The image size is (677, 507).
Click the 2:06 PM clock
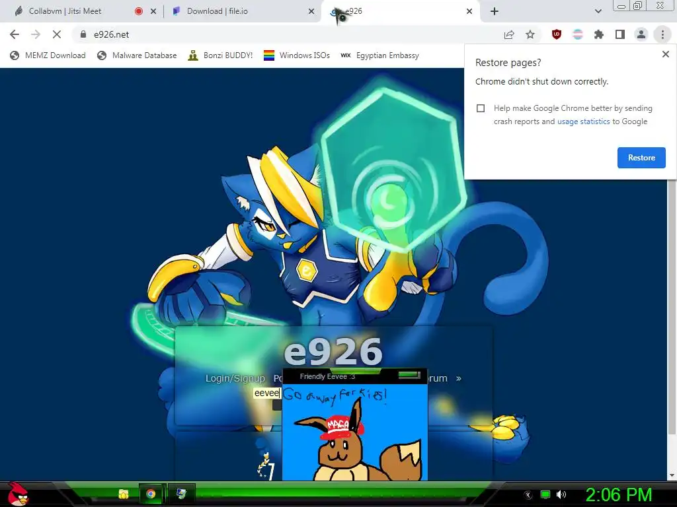618,494
